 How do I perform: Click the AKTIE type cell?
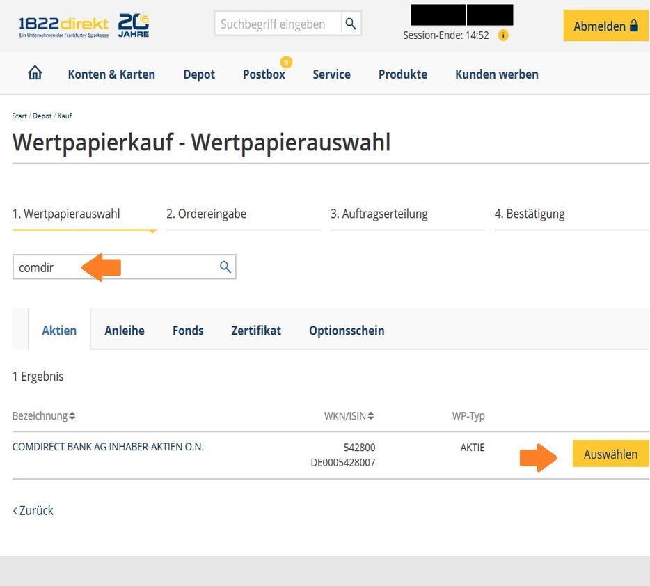click(x=473, y=448)
